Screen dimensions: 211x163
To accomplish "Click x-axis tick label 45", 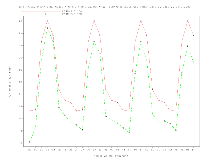I will [x=117, y=150].
